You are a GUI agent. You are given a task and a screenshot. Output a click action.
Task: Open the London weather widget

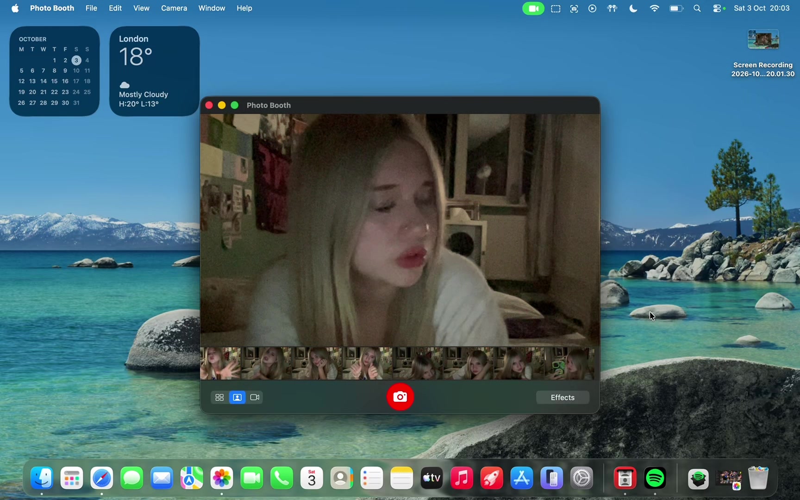click(154, 71)
